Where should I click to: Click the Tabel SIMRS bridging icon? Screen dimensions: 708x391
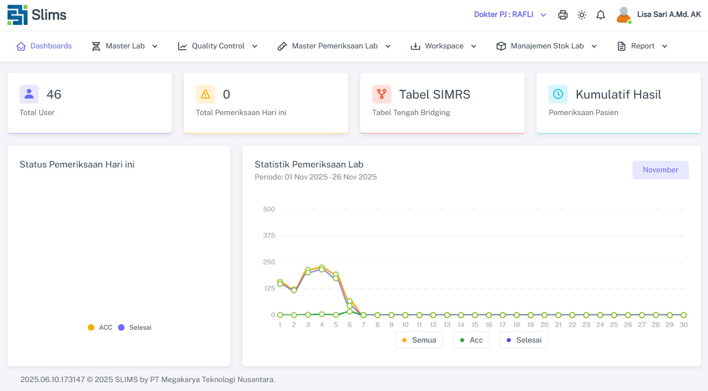coord(382,94)
